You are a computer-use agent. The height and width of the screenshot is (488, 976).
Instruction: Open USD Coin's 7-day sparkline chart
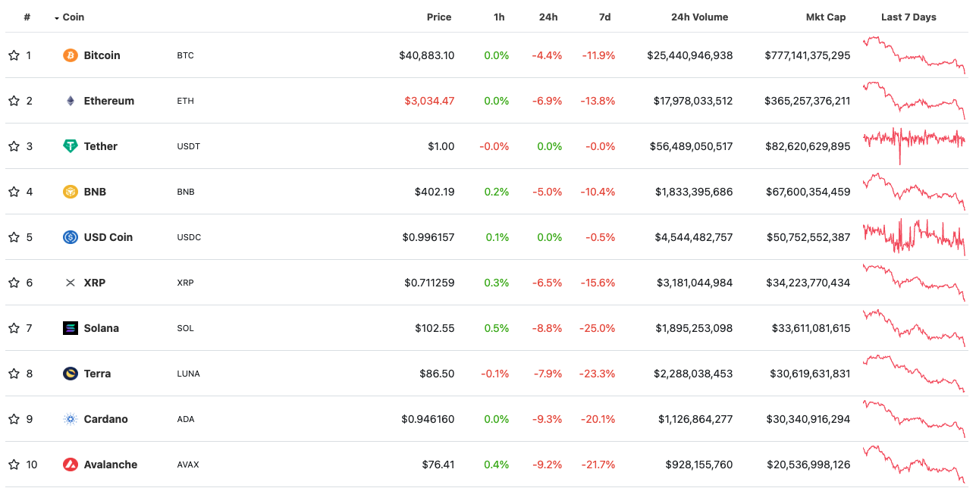point(915,236)
